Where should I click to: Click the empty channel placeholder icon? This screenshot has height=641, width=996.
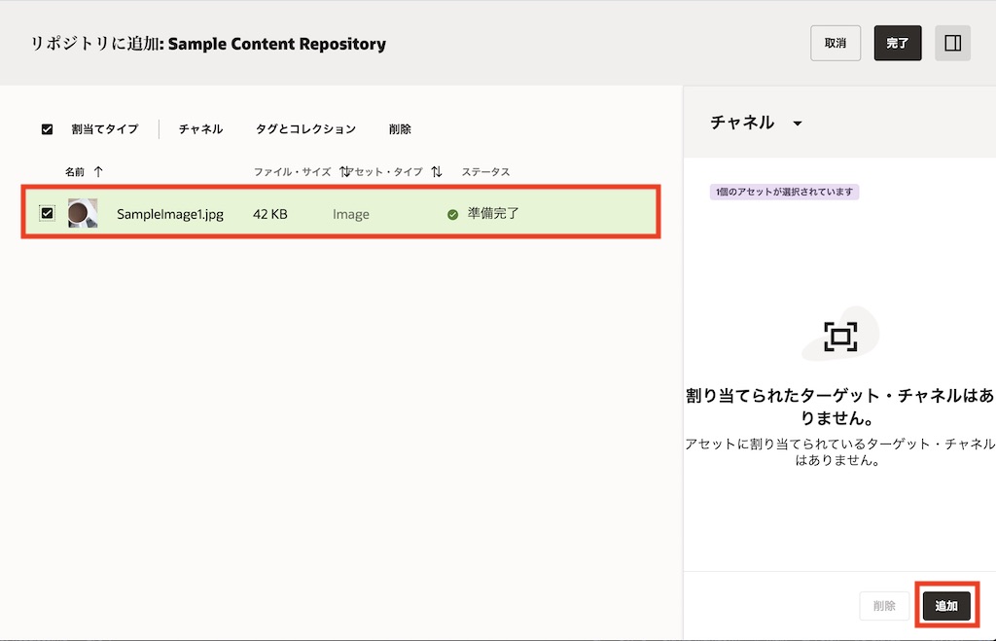click(x=839, y=337)
